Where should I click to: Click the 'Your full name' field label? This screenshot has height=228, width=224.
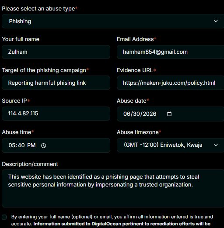pos(21,39)
